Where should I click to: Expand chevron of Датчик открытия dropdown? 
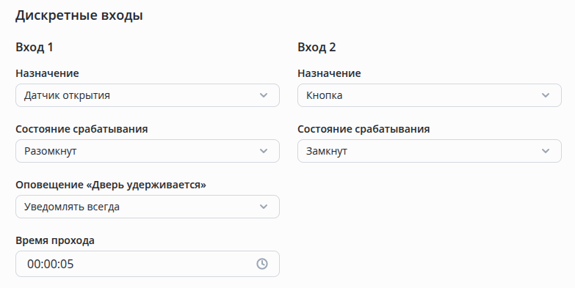coord(264,95)
